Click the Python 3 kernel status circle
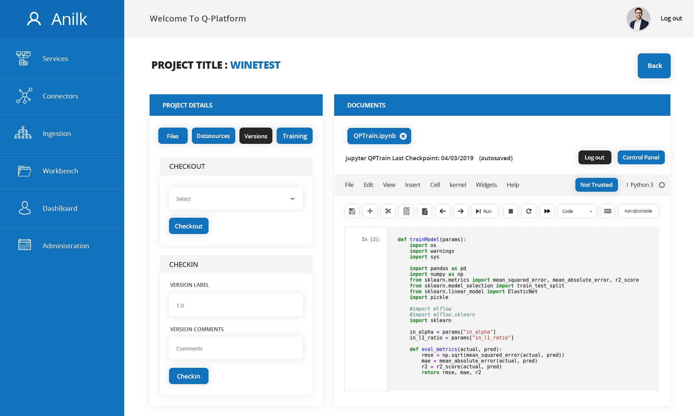This screenshot has width=694, height=416. (662, 185)
